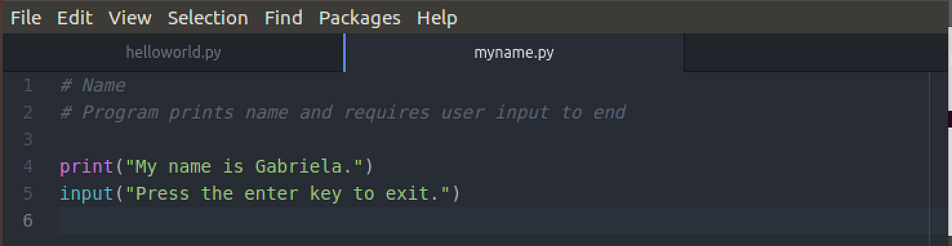The width and height of the screenshot is (952, 246).
Task: Click the "# Program prints name" comment line
Action: pos(343,112)
